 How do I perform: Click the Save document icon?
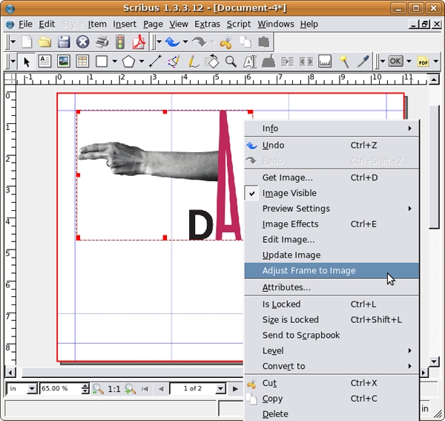click(64, 42)
